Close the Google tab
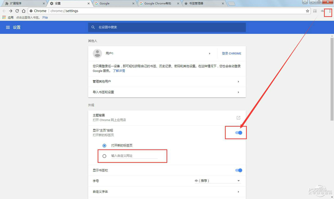The height and width of the screenshot is (199, 334). (x=133, y=3)
